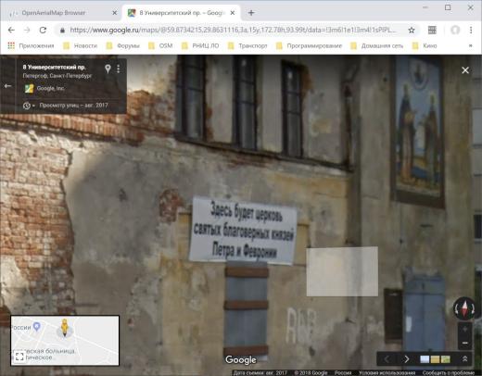This screenshot has height=376, width=482.
Task: Show hidden bookmarks with the overflow chevron
Action: (471, 45)
